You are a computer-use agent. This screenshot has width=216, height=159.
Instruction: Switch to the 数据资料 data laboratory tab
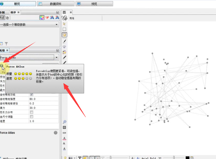pyautogui.click(x=56, y=4)
